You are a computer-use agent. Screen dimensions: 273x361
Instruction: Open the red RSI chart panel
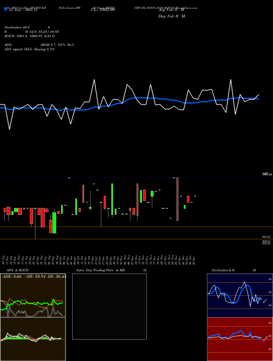tap(240, 339)
